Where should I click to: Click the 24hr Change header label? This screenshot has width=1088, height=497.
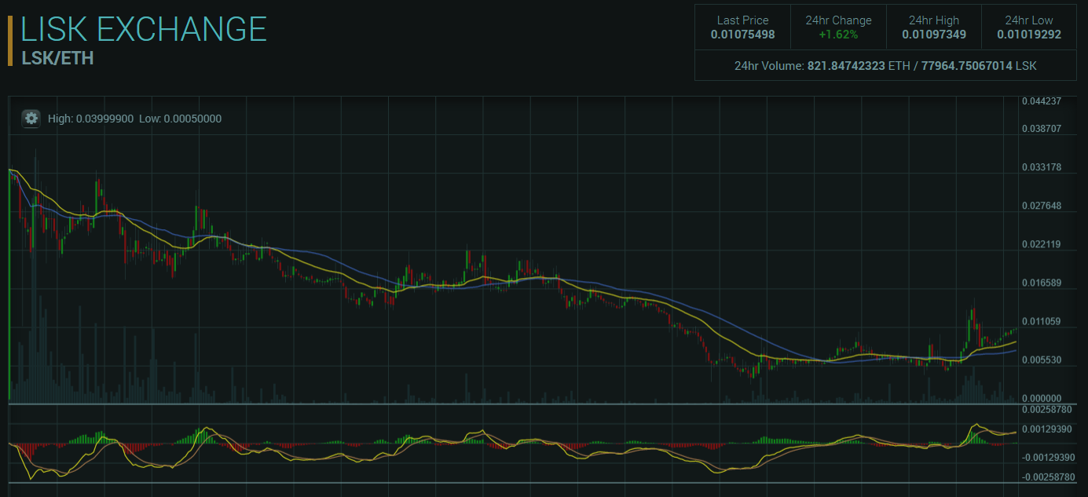pyautogui.click(x=838, y=20)
